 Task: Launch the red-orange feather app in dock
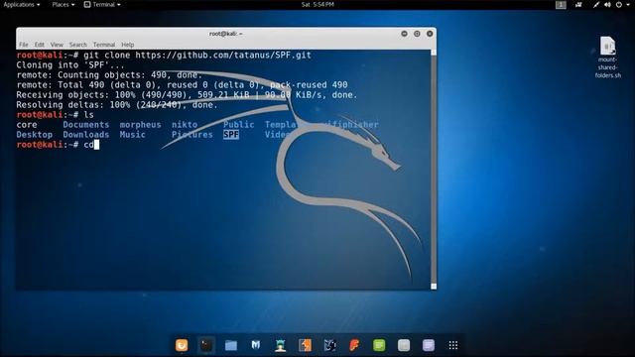point(354,345)
